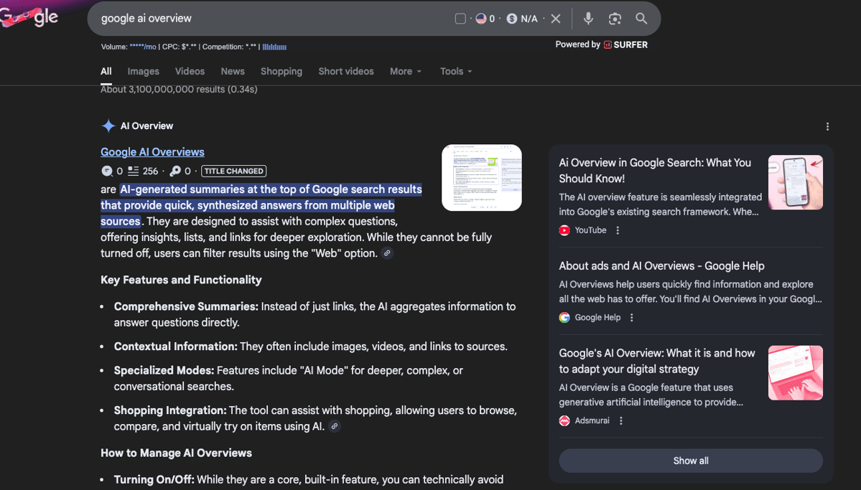This screenshot has height=490, width=861.
Task: Tick the Surfer checkbox in the search bar
Action: pyautogui.click(x=461, y=19)
